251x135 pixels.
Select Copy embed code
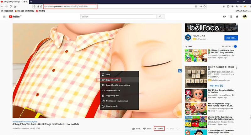point(120,90)
